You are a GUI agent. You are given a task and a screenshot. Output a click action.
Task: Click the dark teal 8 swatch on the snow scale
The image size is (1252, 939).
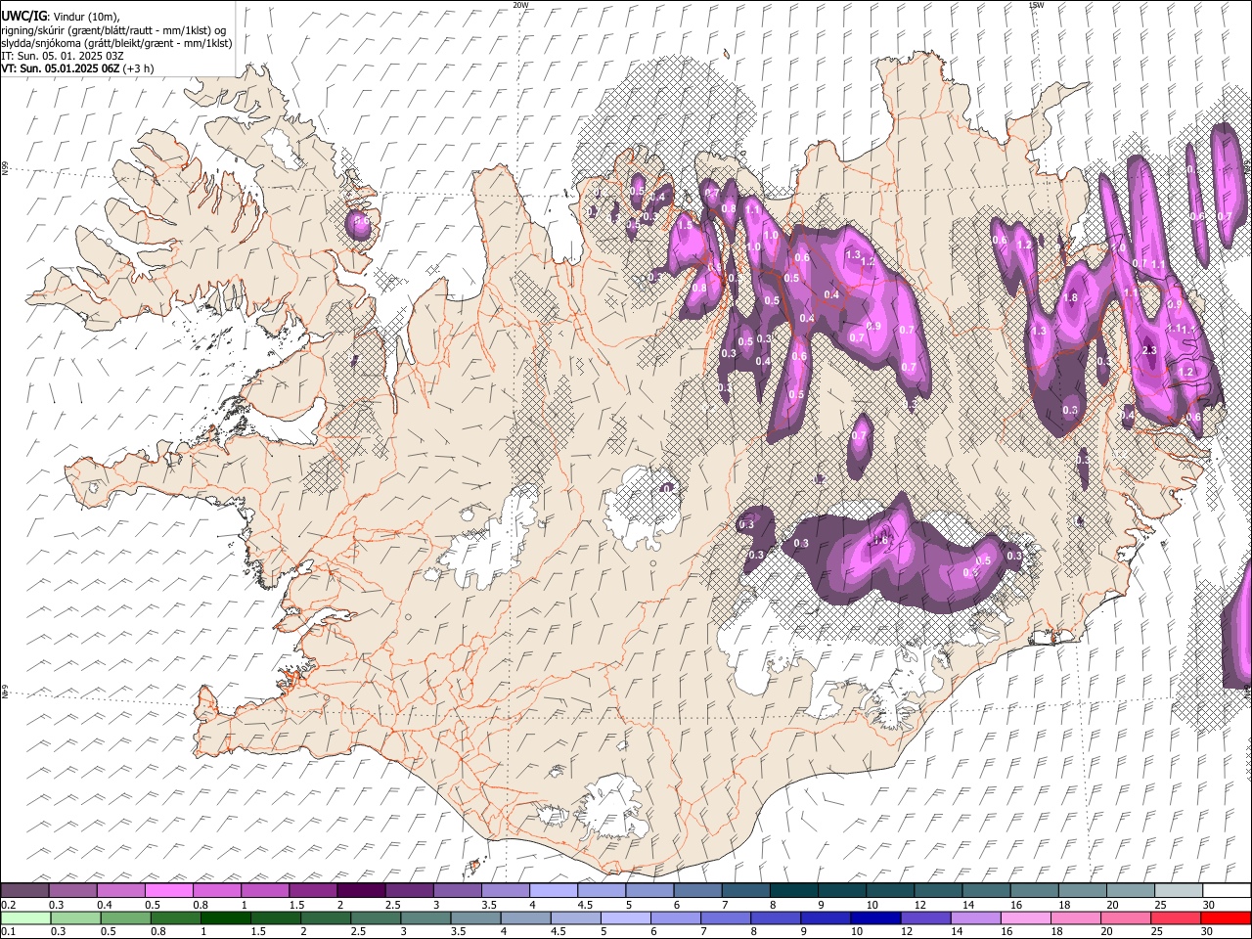[x=793, y=891]
